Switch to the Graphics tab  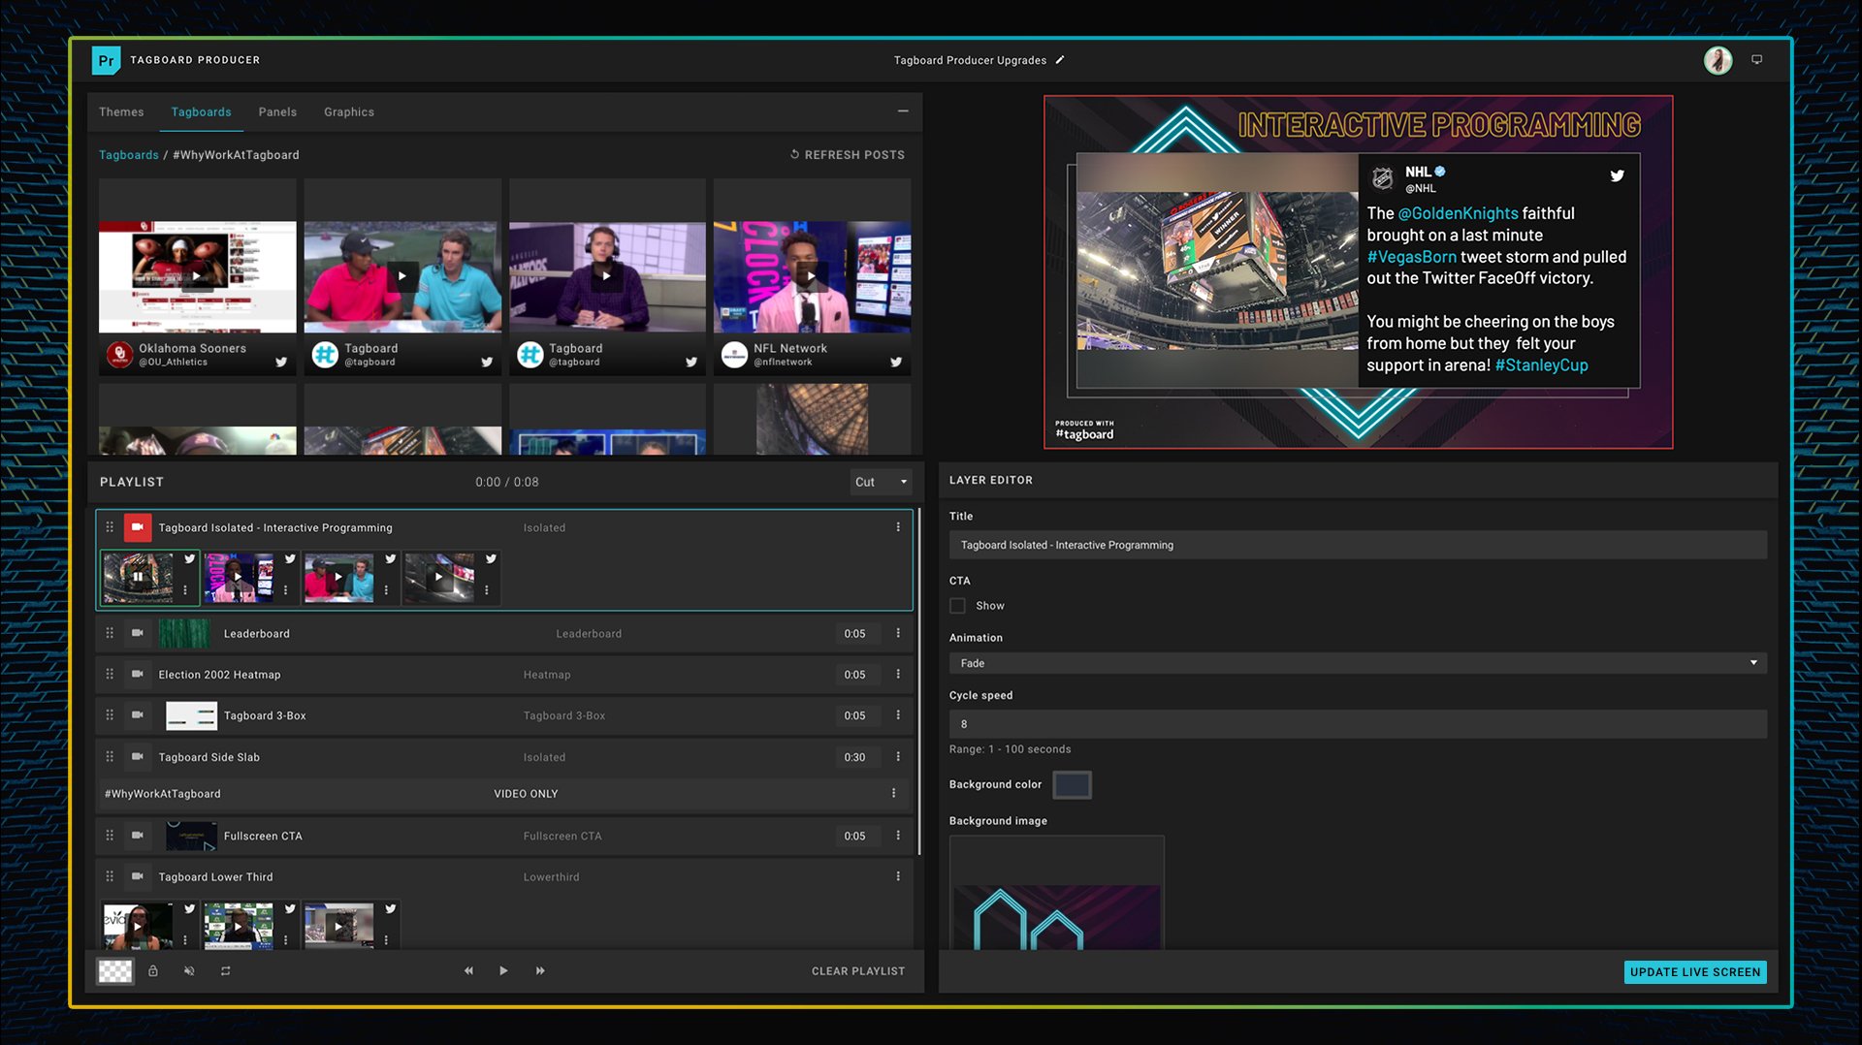[348, 111]
